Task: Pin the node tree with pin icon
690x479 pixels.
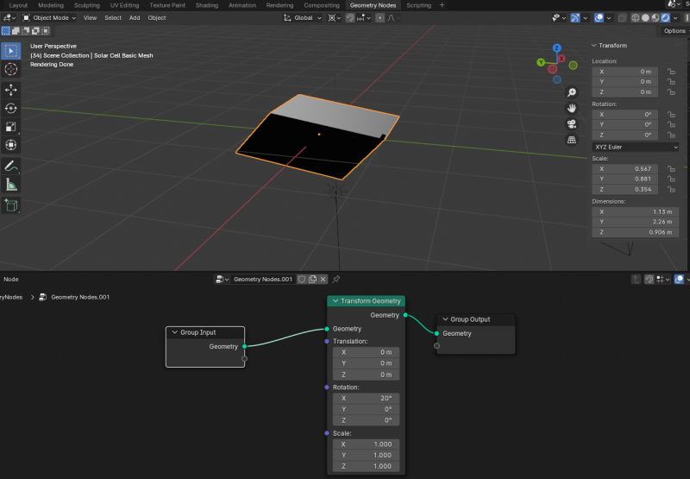Action: click(336, 279)
